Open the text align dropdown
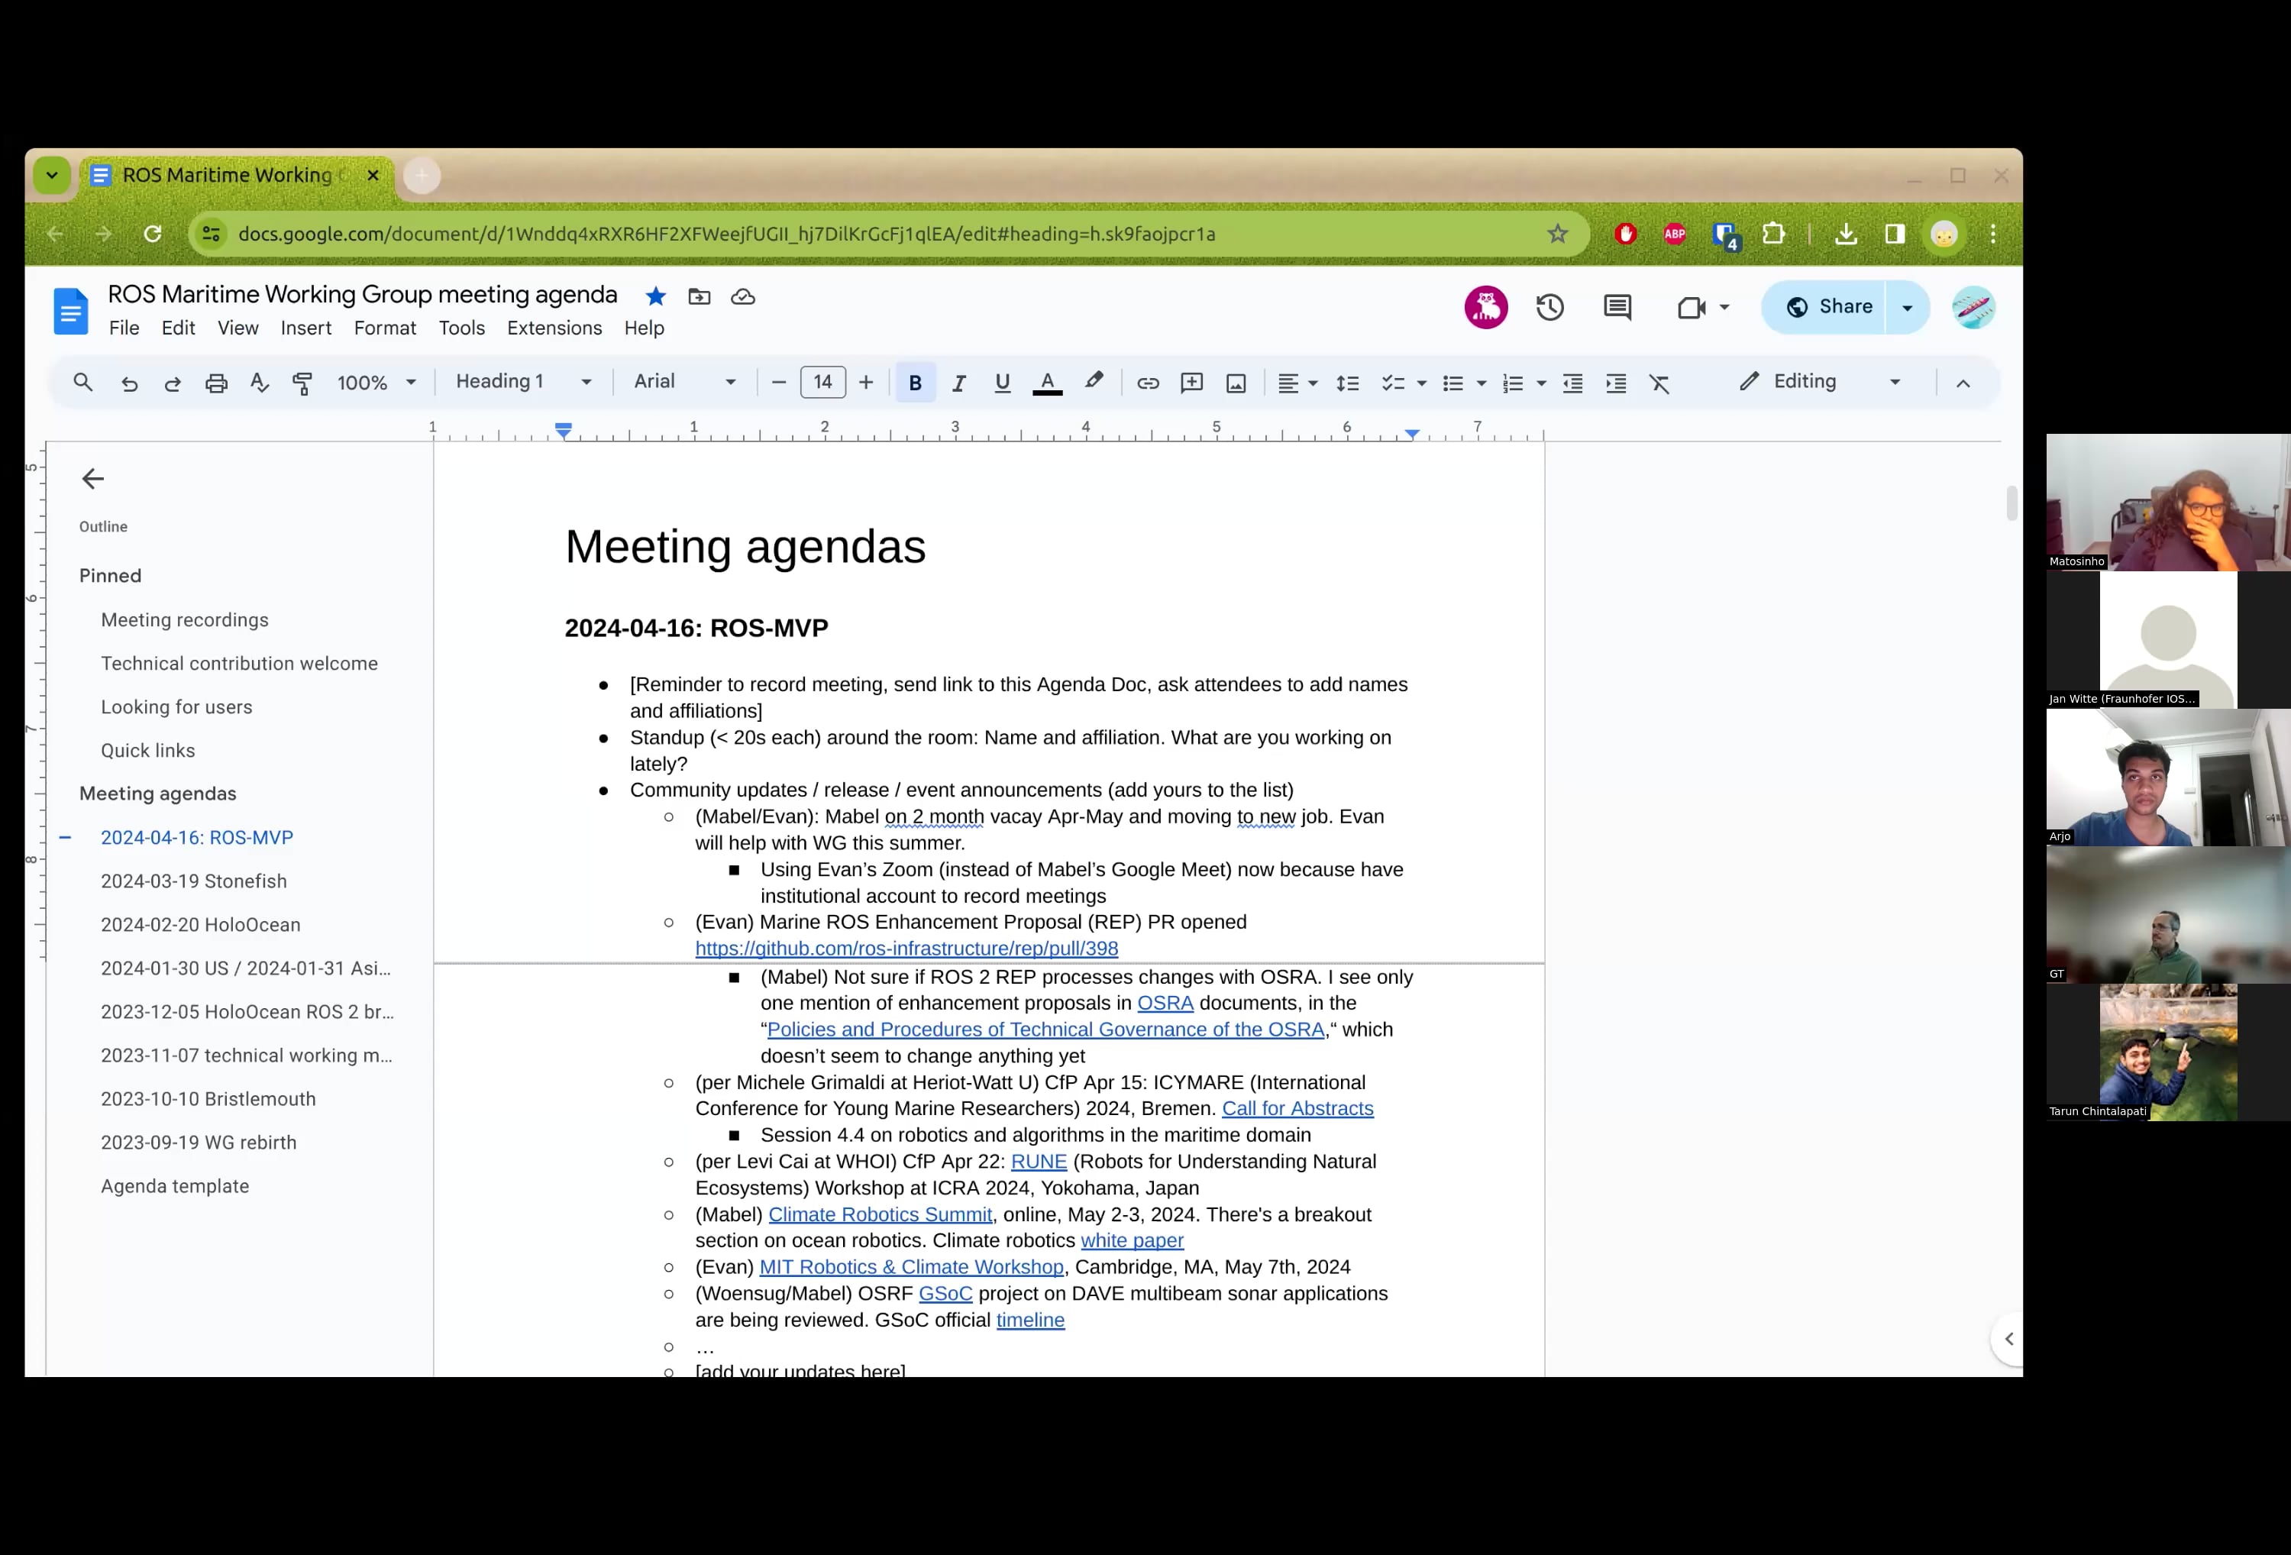The width and height of the screenshot is (2291, 1555). pos(1297,383)
